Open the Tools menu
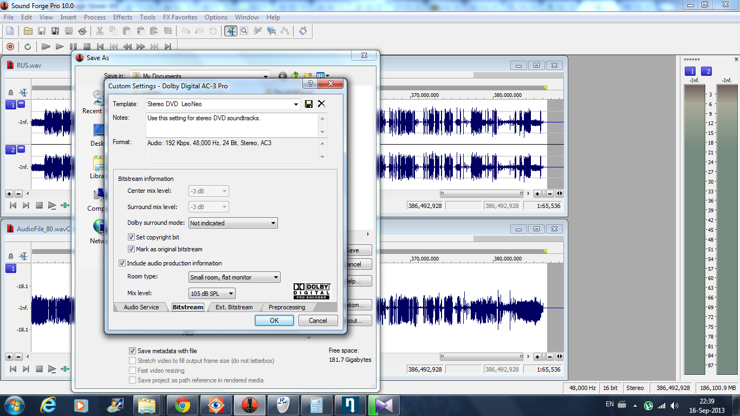 147,17
